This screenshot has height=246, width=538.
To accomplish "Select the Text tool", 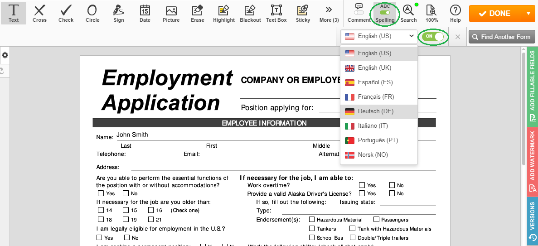I will 14,14.
